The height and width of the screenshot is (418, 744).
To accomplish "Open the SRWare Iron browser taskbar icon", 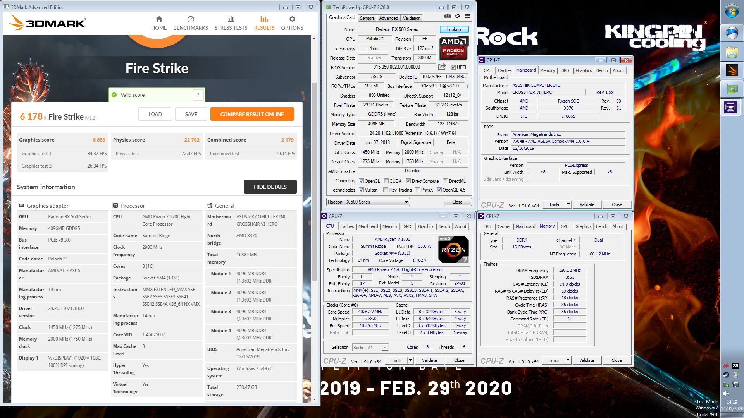I will pyautogui.click(x=732, y=33).
